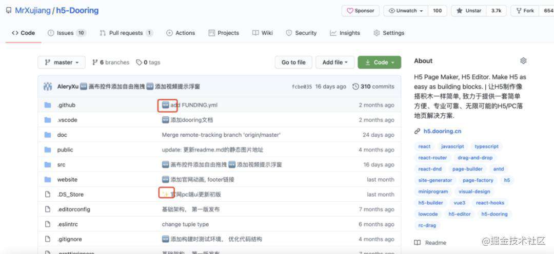Screen dimensions: 554x254
Task: View the 0 tags link
Action: pos(148,62)
